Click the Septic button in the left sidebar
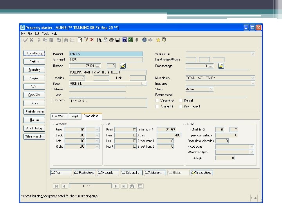The image size is (282, 211). coord(34,78)
